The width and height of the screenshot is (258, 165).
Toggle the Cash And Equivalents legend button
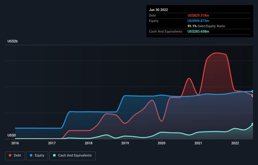click(72, 156)
